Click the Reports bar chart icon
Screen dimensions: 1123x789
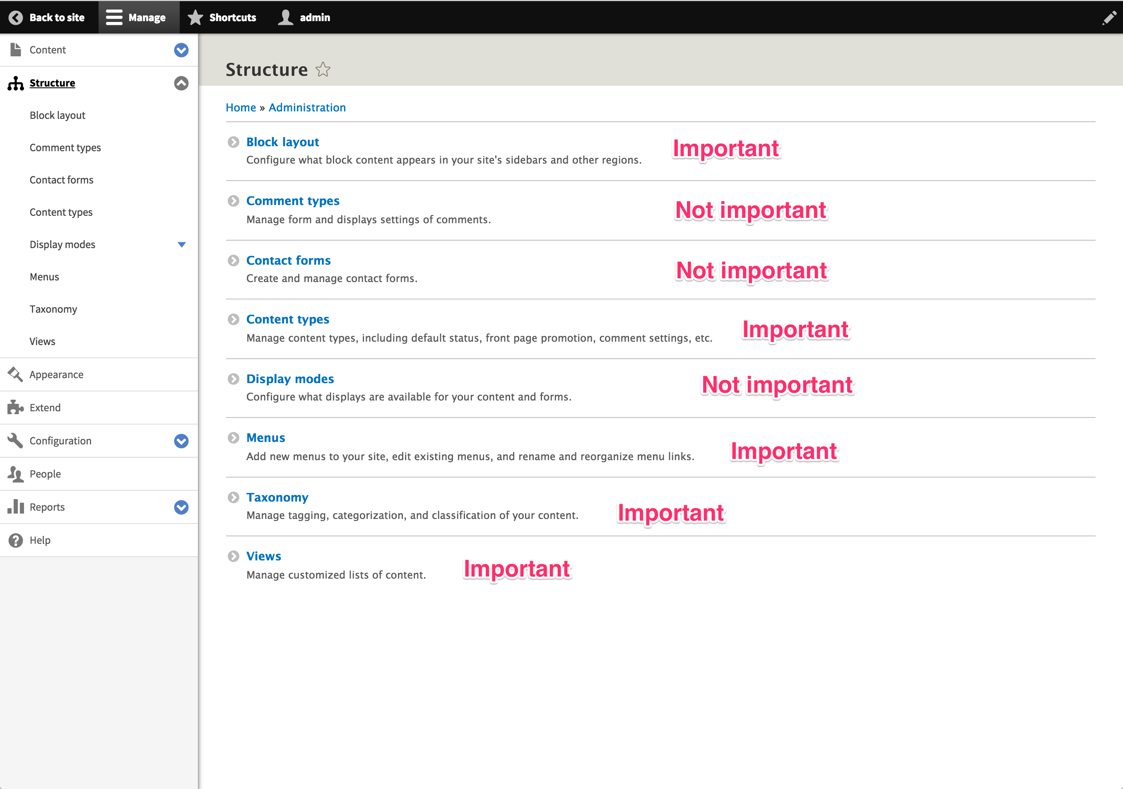(x=16, y=507)
